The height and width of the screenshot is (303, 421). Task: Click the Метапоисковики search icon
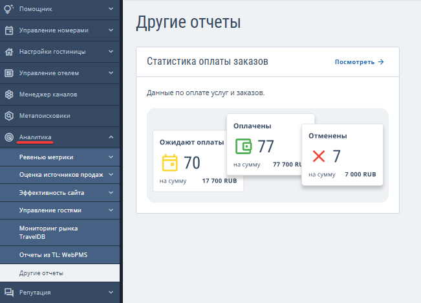coord(9,116)
